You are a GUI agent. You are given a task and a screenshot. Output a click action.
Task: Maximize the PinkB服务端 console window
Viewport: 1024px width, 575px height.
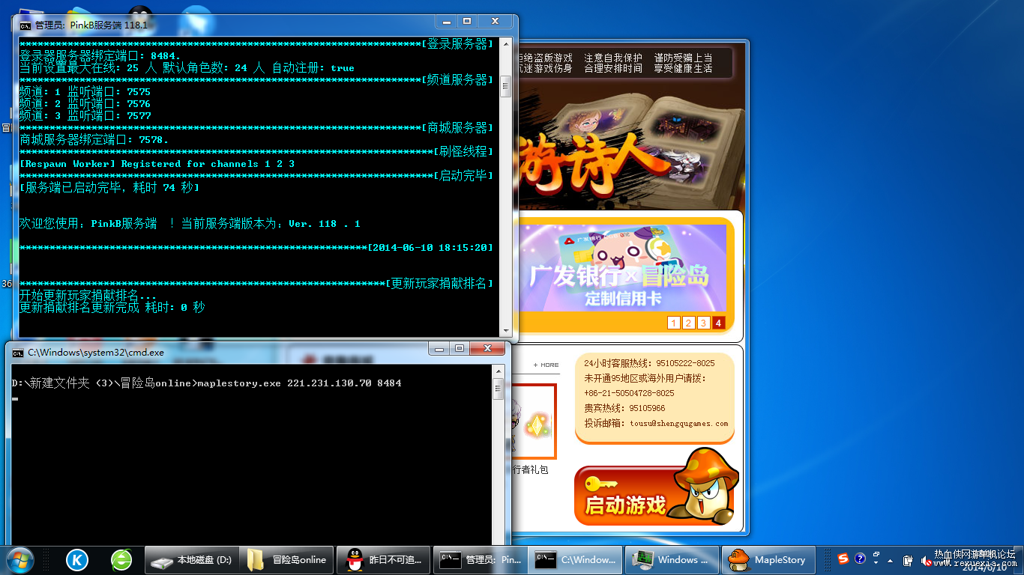[467, 22]
